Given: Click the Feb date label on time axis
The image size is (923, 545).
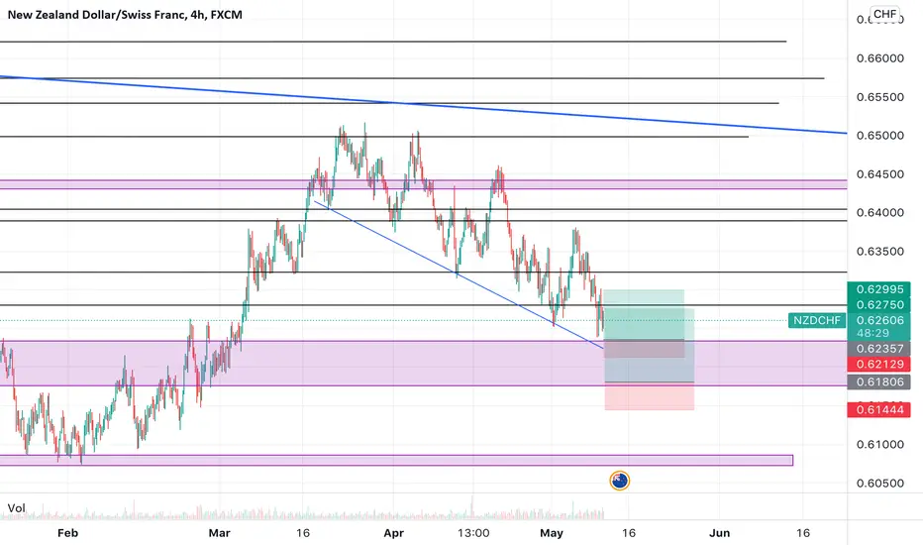Looking at the screenshot, I should 67,533.
